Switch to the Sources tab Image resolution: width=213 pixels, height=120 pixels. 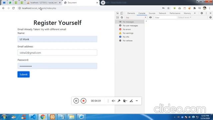[x=152, y=13]
